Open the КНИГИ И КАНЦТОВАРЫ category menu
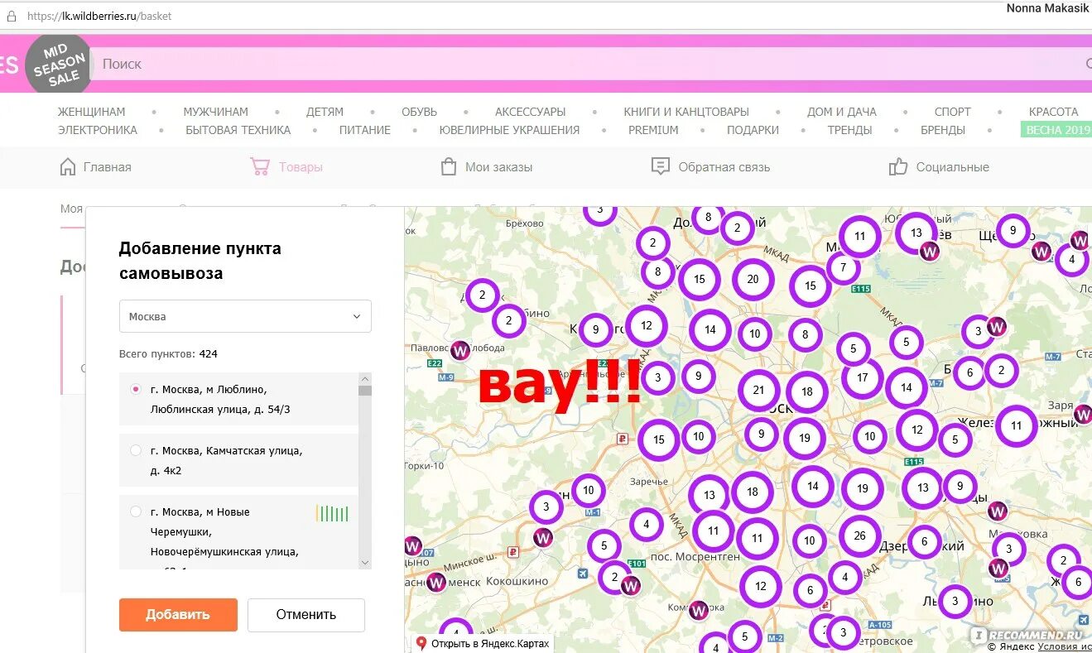The height and width of the screenshot is (653, 1092). (x=686, y=112)
